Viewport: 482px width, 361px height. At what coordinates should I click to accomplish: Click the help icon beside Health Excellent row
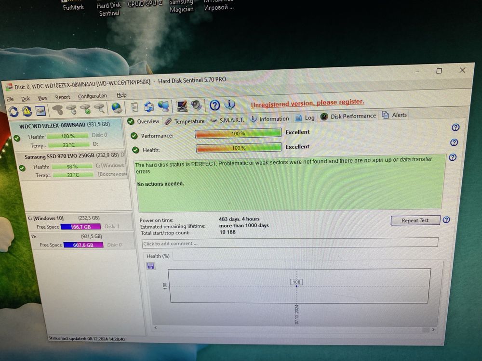(x=454, y=142)
